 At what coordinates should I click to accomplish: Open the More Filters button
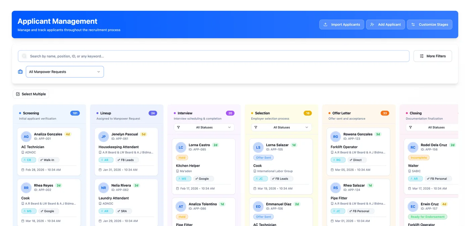coord(433,56)
